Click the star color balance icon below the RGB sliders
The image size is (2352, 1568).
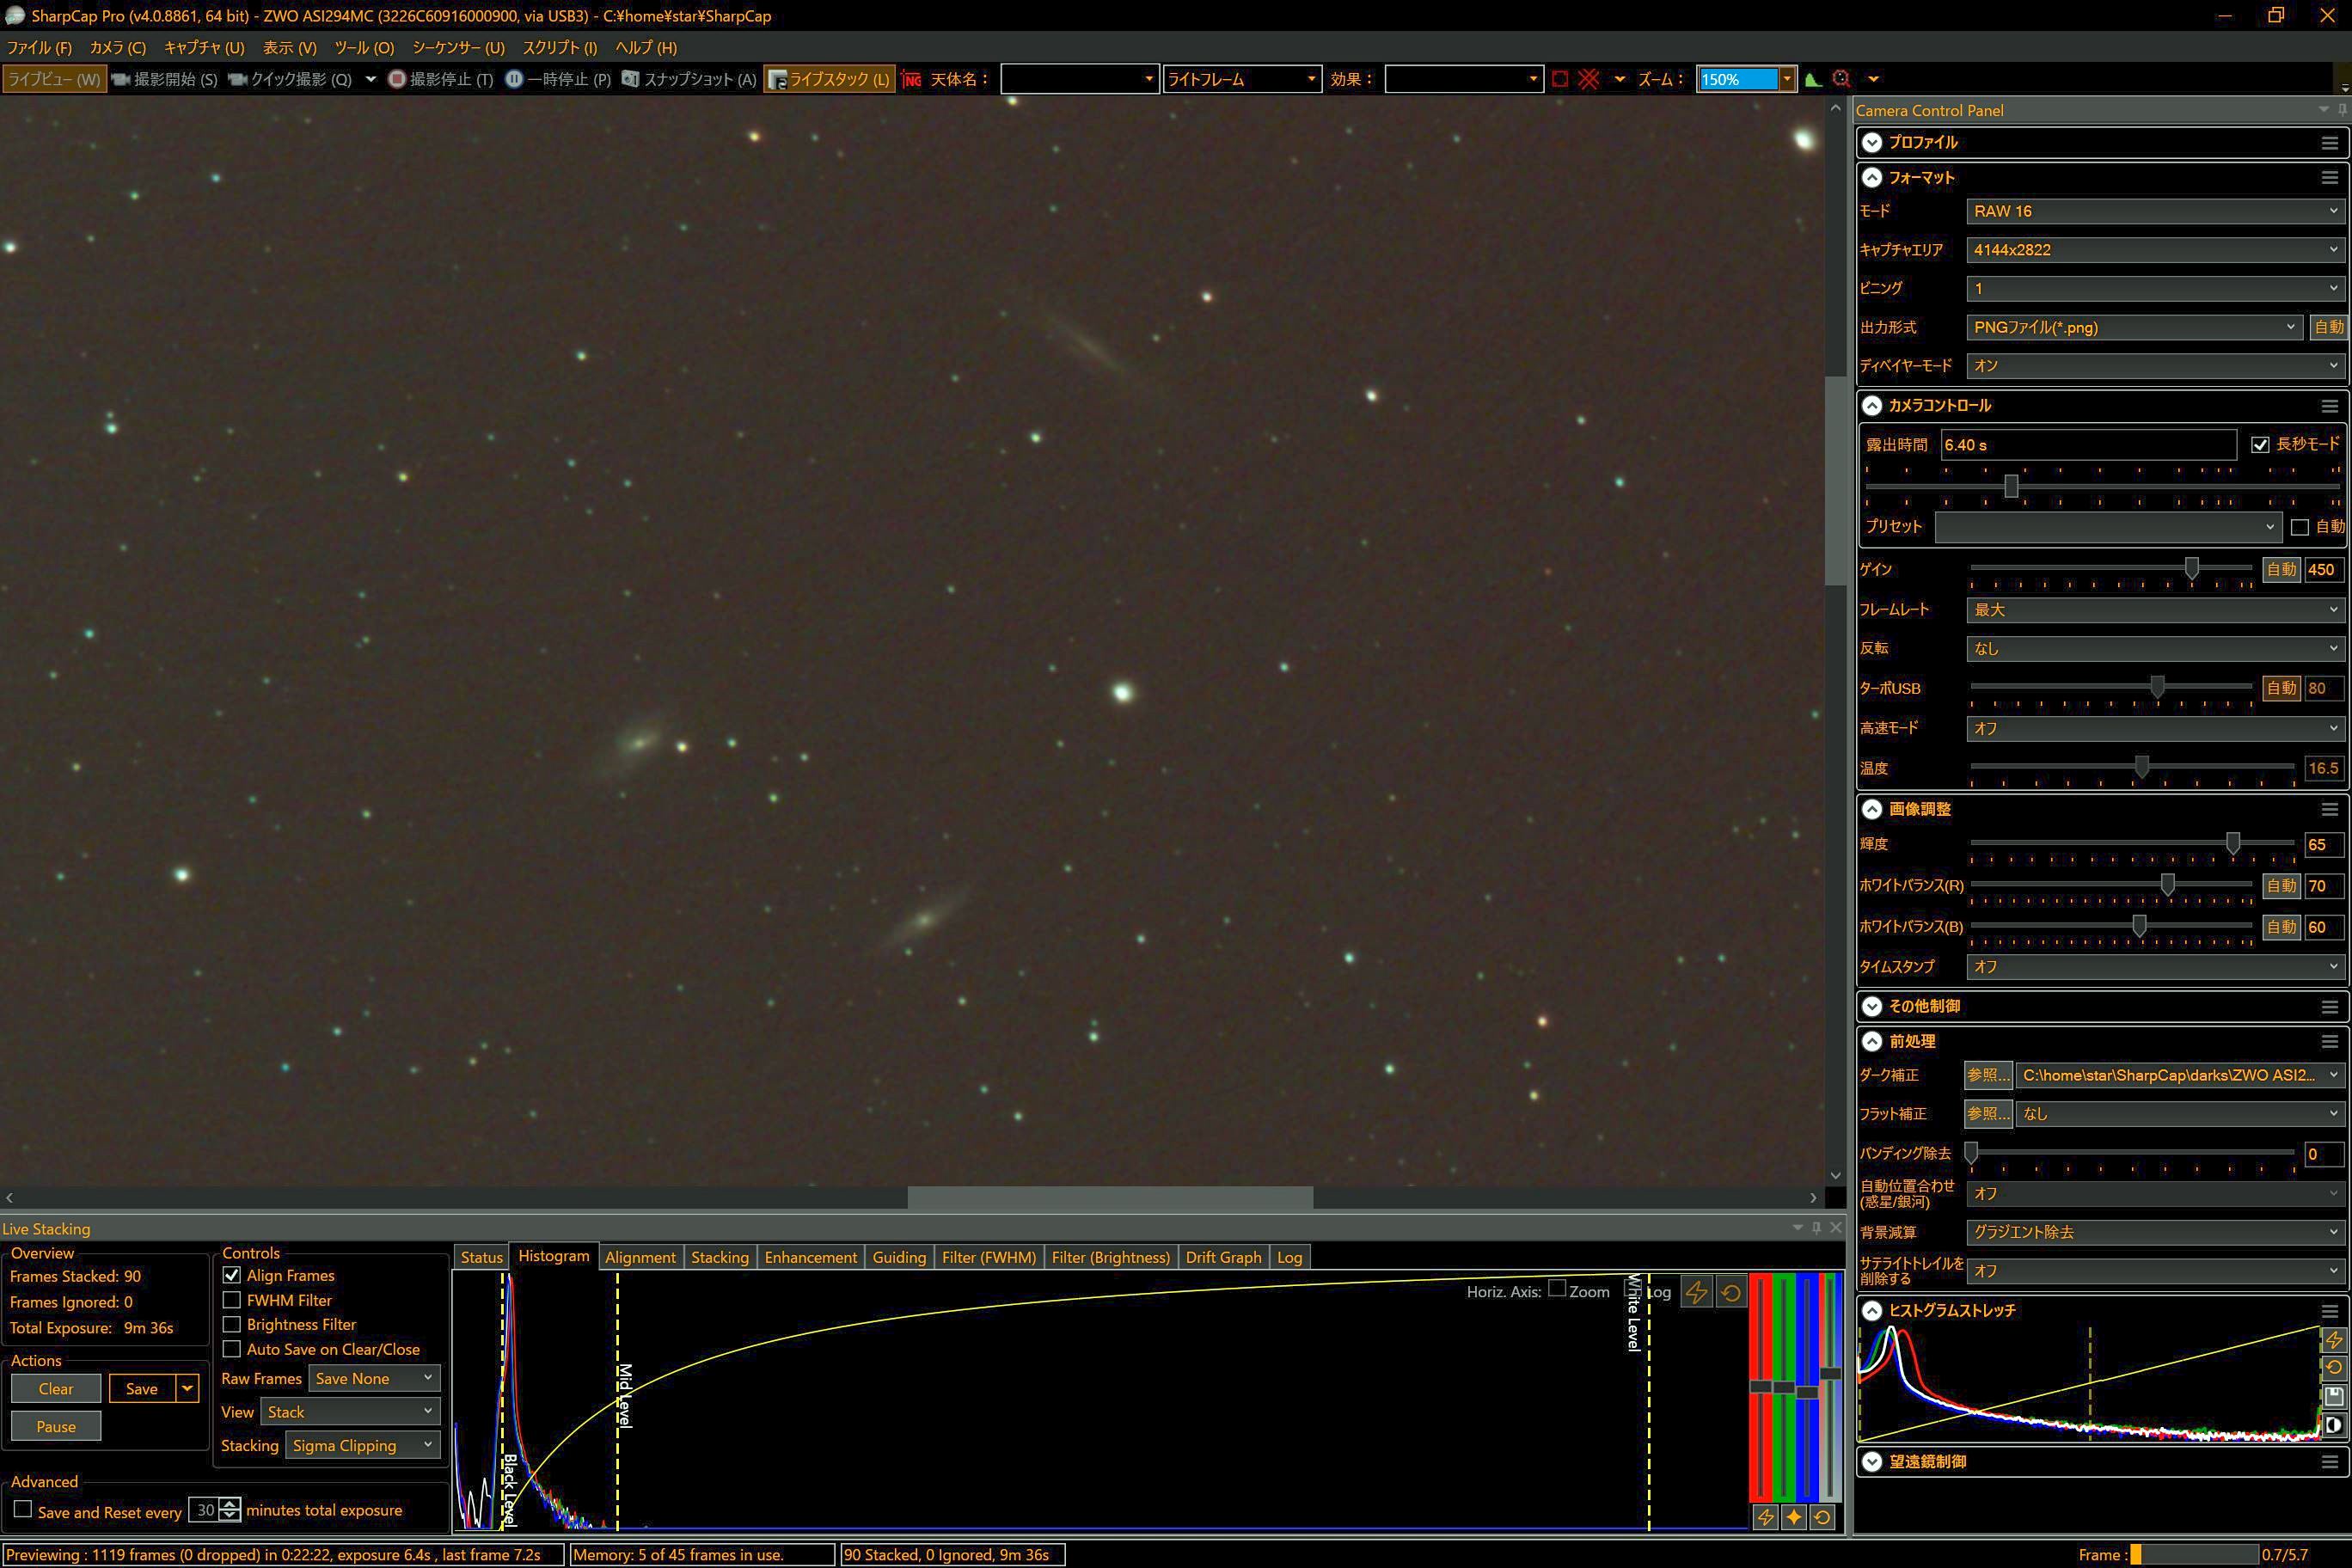(x=1793, y=1517)
